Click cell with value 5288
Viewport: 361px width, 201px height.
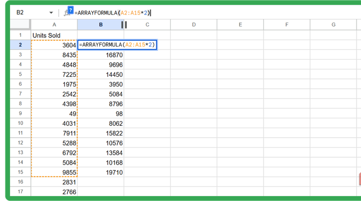tap(54, 143)
